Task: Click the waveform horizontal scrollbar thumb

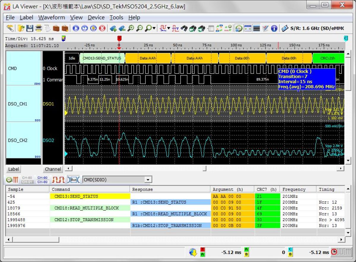Action: click(204, 168)
